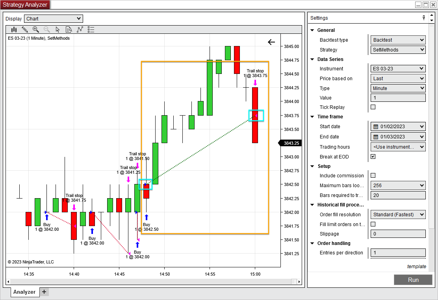The image size is (438, 300).
Task: Collapse the Data Series section
Action: click(x=312, y=59)
